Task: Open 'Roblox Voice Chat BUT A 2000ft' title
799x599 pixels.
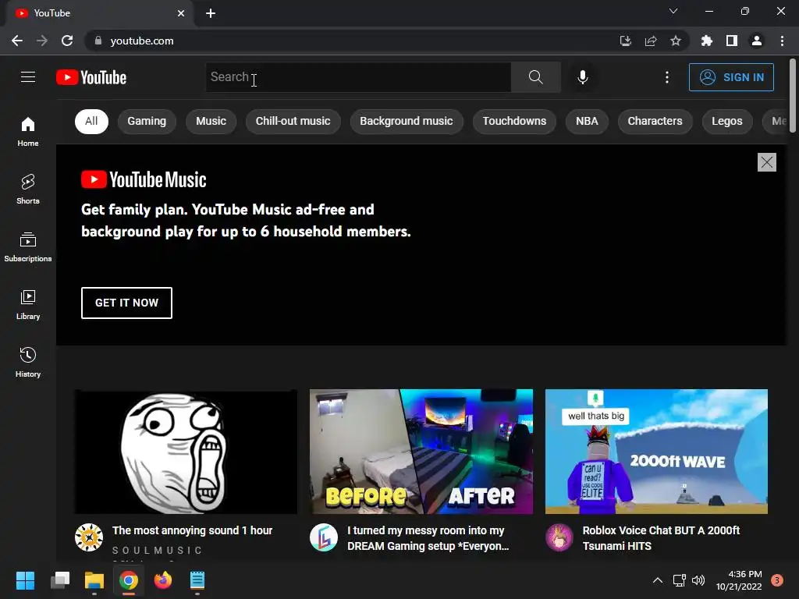Action: [x=661, y=538]
